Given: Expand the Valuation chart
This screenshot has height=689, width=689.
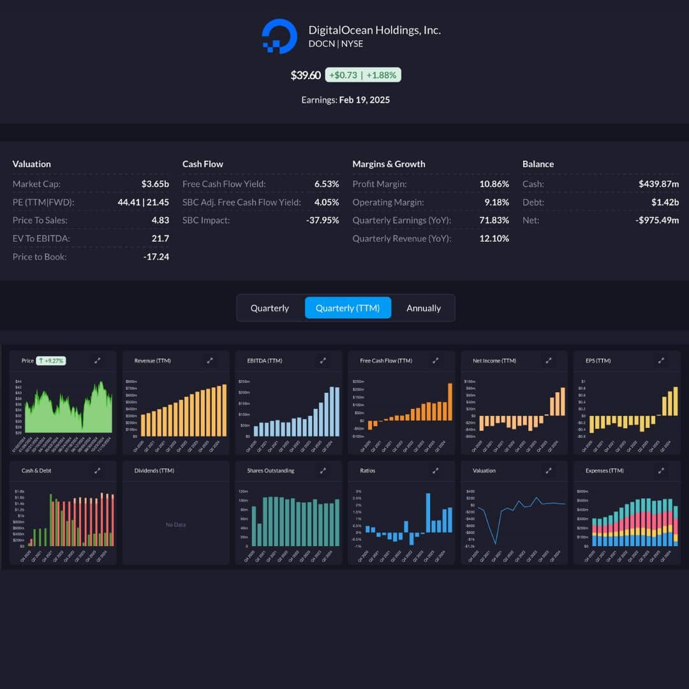Looking at the screenshot, I should click(x=549, y=471).
